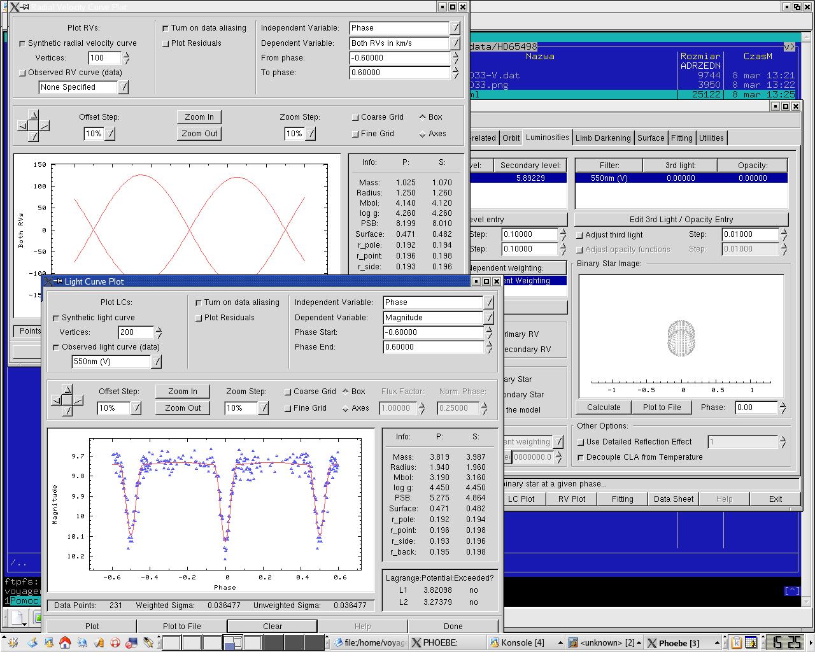Open light curve Zoom Step 10% dropdown
Image resolution: width=815 pixels, height=652 pixels.
tap(263, 408)
